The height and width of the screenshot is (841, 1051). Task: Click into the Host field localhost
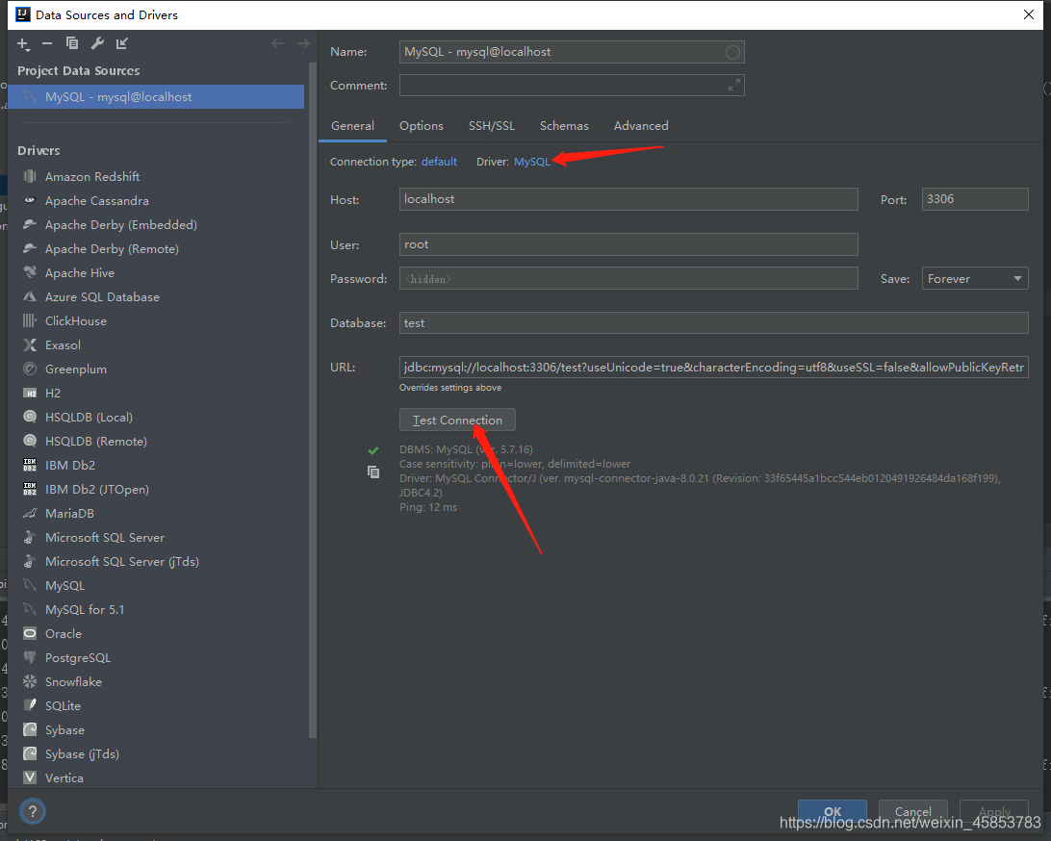click(x=628, y=199)
